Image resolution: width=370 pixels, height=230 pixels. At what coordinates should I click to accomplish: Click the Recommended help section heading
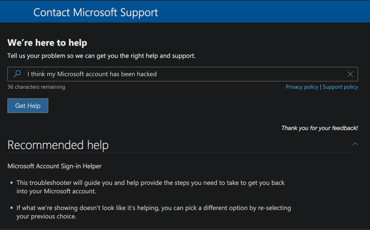pyautogui.click(x=58, y=145)
